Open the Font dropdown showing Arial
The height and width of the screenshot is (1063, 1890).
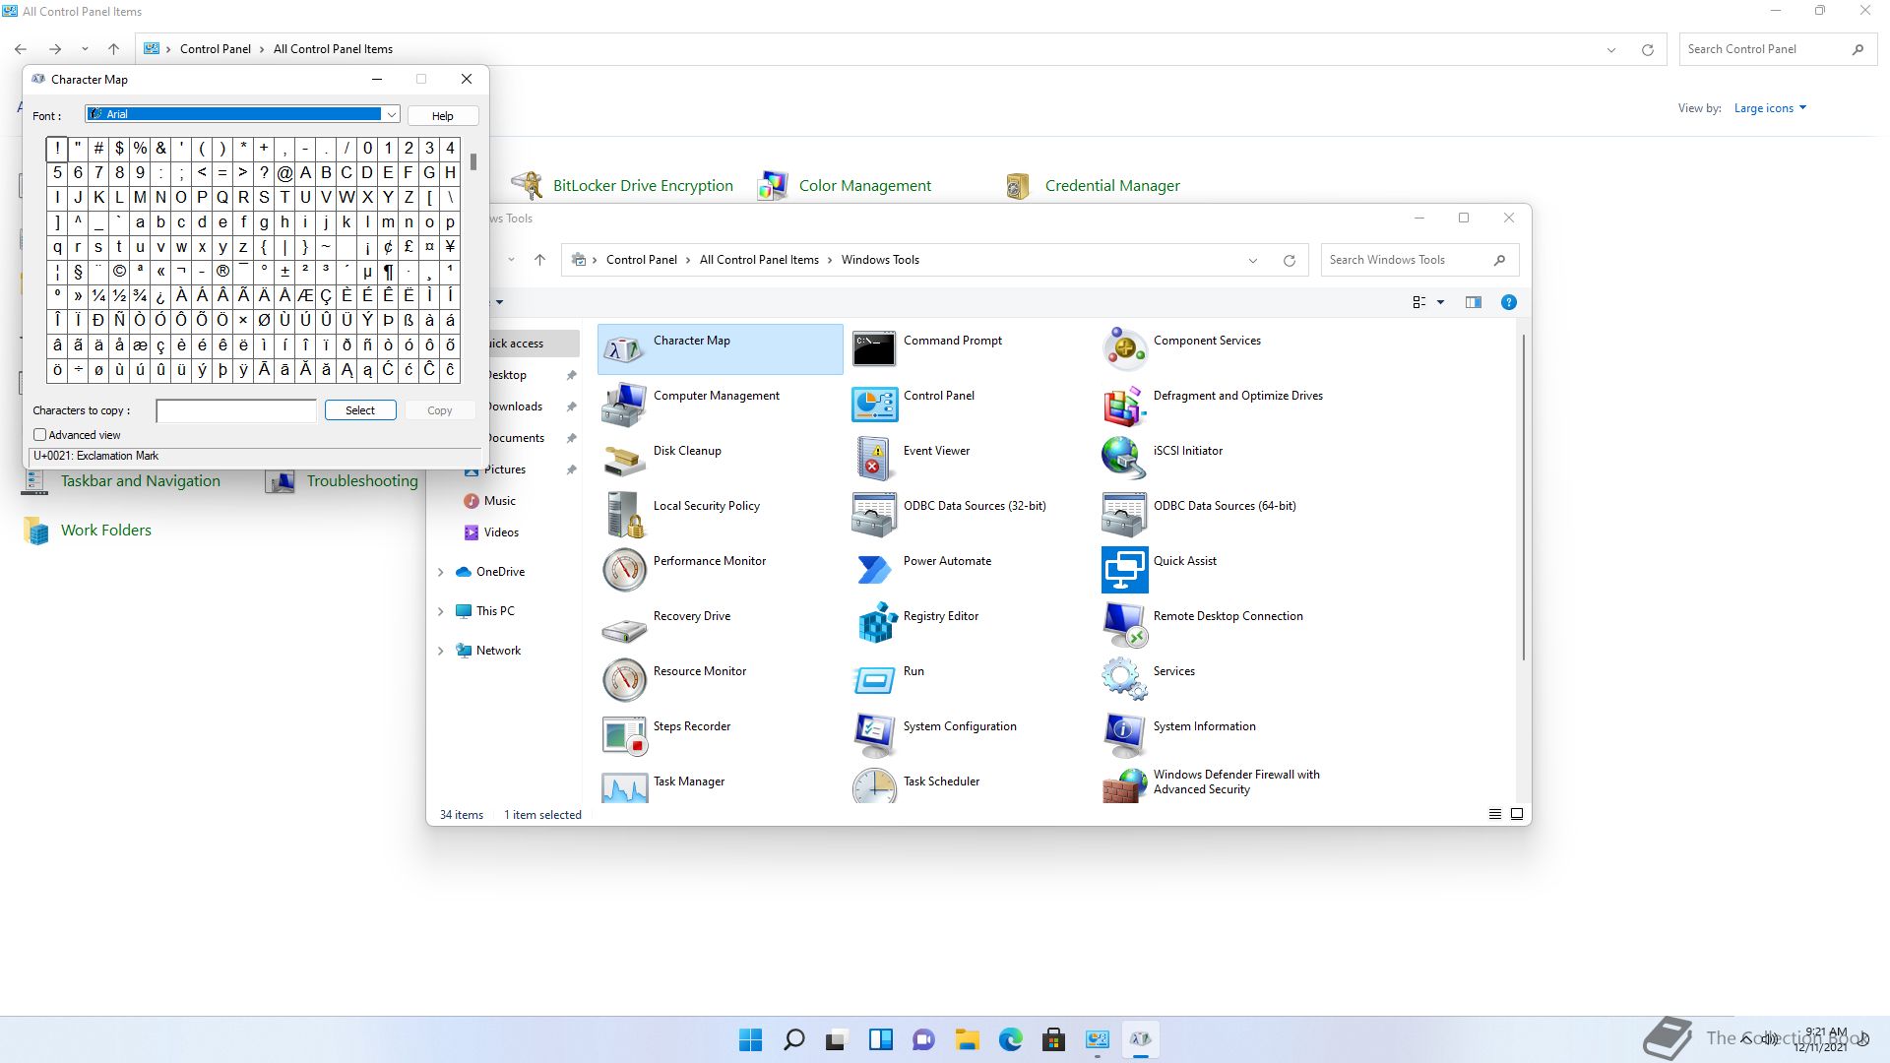pyautogui.click(x=391, y=114)
